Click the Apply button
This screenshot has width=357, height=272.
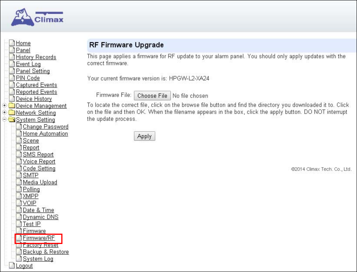144,136
